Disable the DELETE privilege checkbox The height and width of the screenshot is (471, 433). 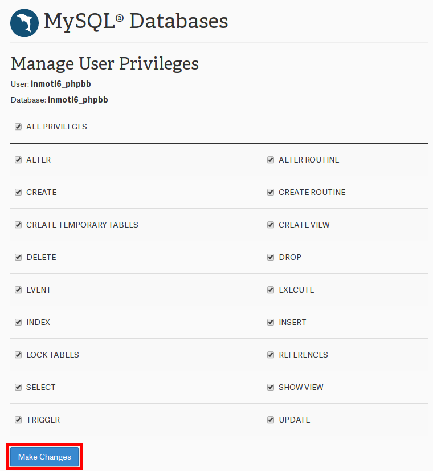click(18, 257)
